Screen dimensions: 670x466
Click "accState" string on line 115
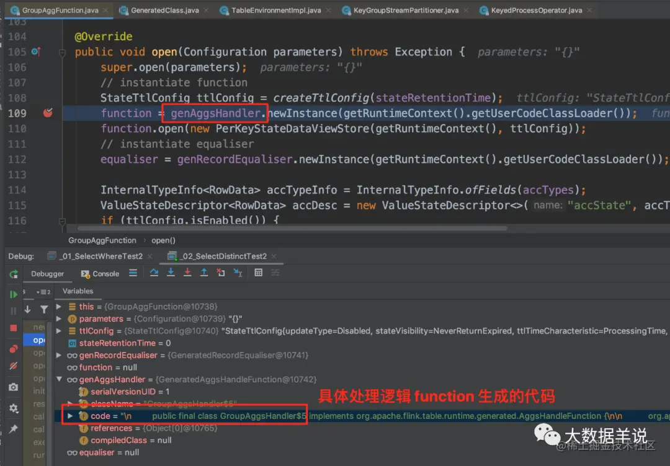(599, 205)
